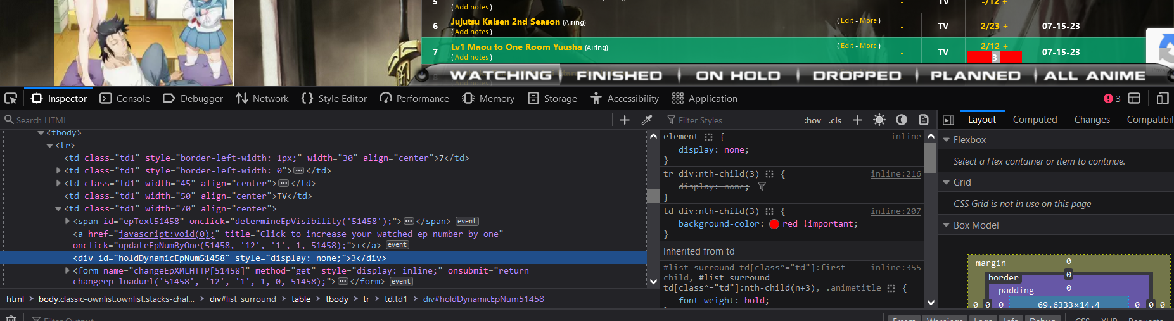Image resolution: width=1174 pixels, height=321 pixels.
Task: Click the red background-color swatch
Action: pos(774,224)
